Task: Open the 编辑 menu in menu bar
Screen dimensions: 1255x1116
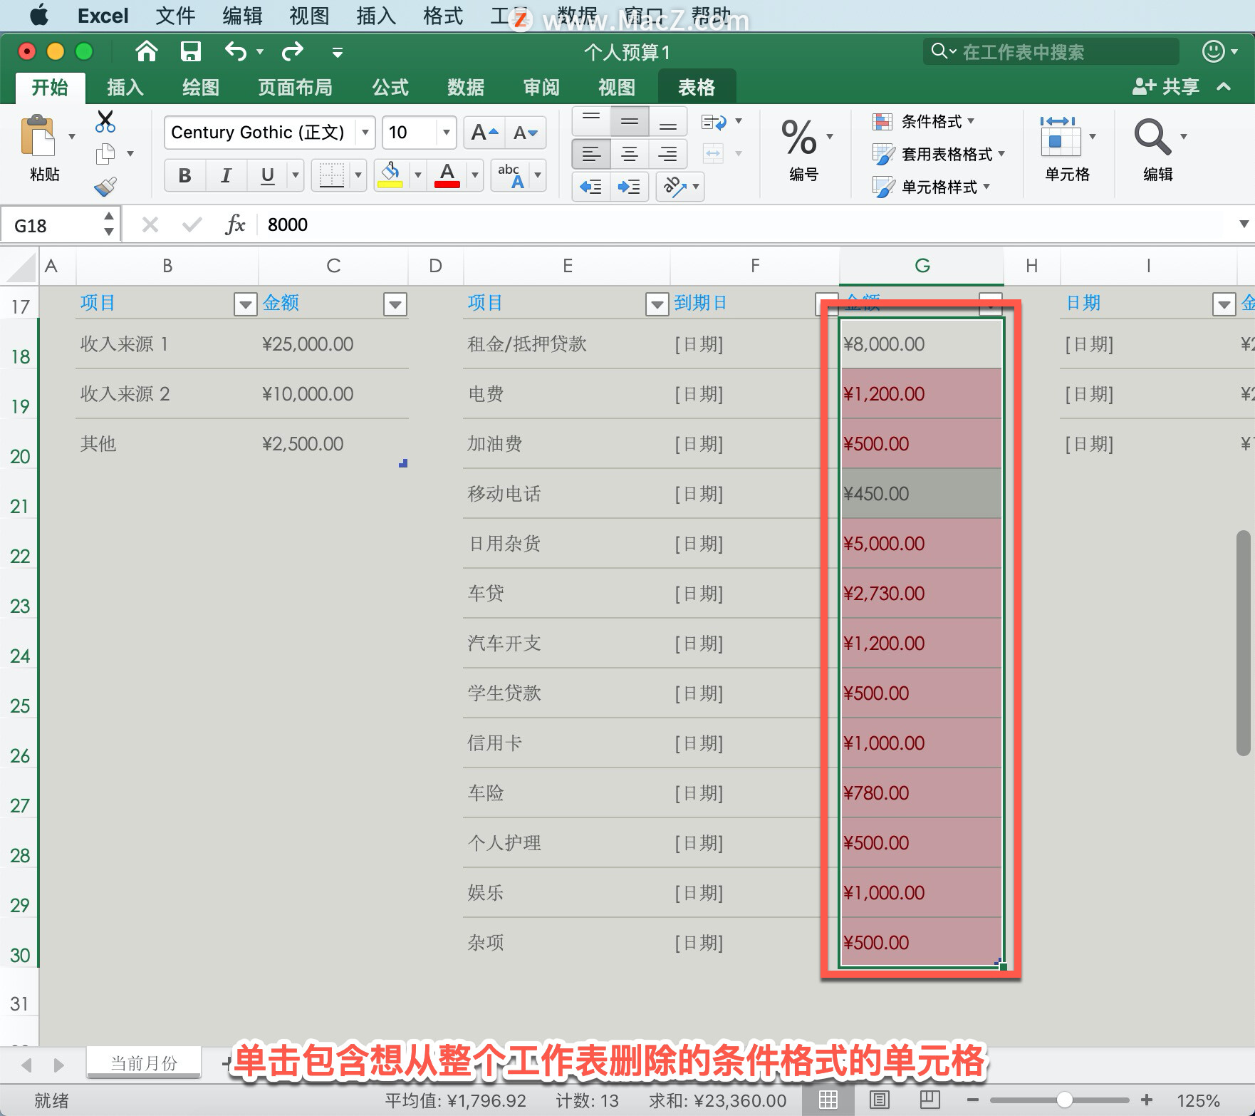Action: [x=242, y=16]
